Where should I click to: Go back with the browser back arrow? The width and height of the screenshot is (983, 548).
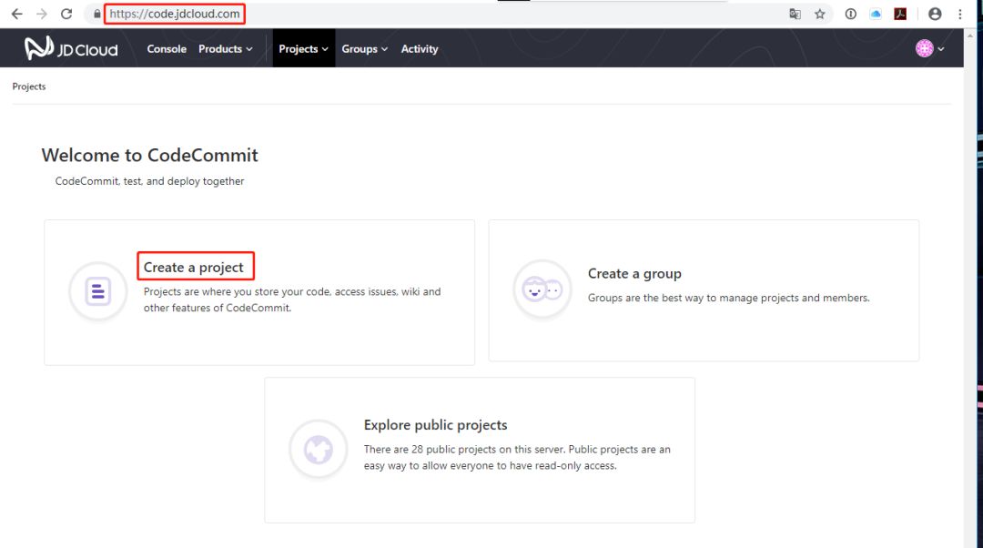(17, 14)
